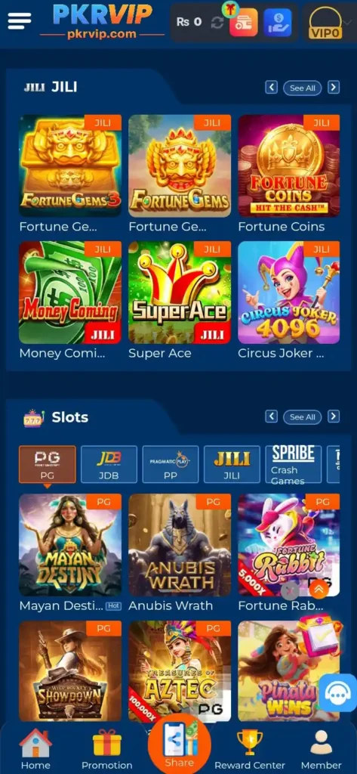Close the floating bonus widget

pos(290,590)
